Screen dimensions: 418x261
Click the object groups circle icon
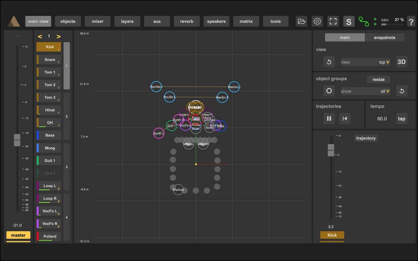[x=329, y=91]
